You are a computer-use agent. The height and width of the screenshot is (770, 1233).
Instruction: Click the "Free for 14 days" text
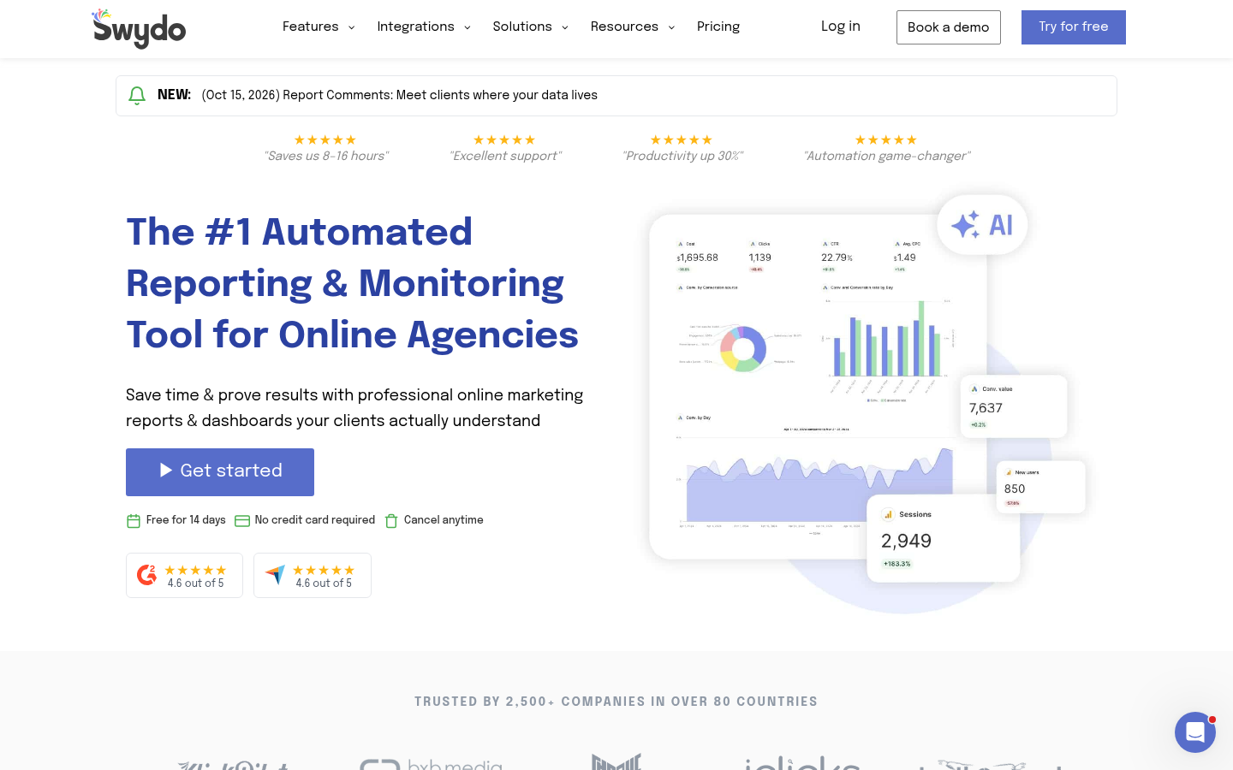click(x=186, y=520)
